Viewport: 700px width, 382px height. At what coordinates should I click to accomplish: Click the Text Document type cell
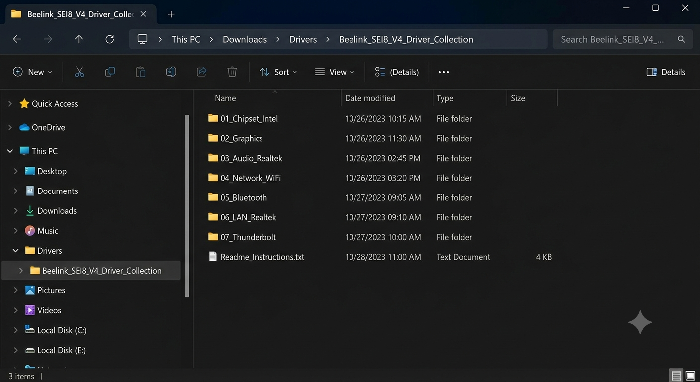pyautogui.click(x=463, y=257)
